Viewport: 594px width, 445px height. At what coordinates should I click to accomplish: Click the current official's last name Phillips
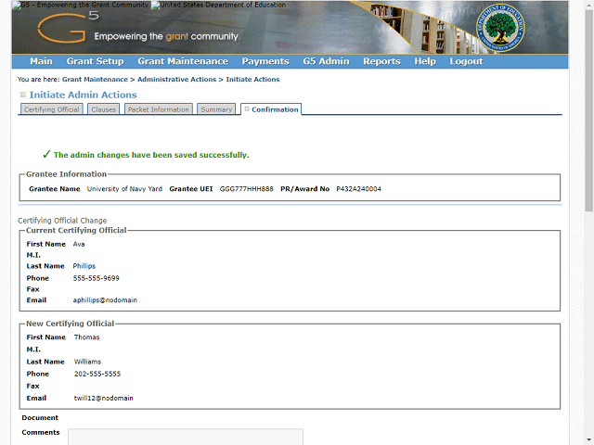[84, 266]
